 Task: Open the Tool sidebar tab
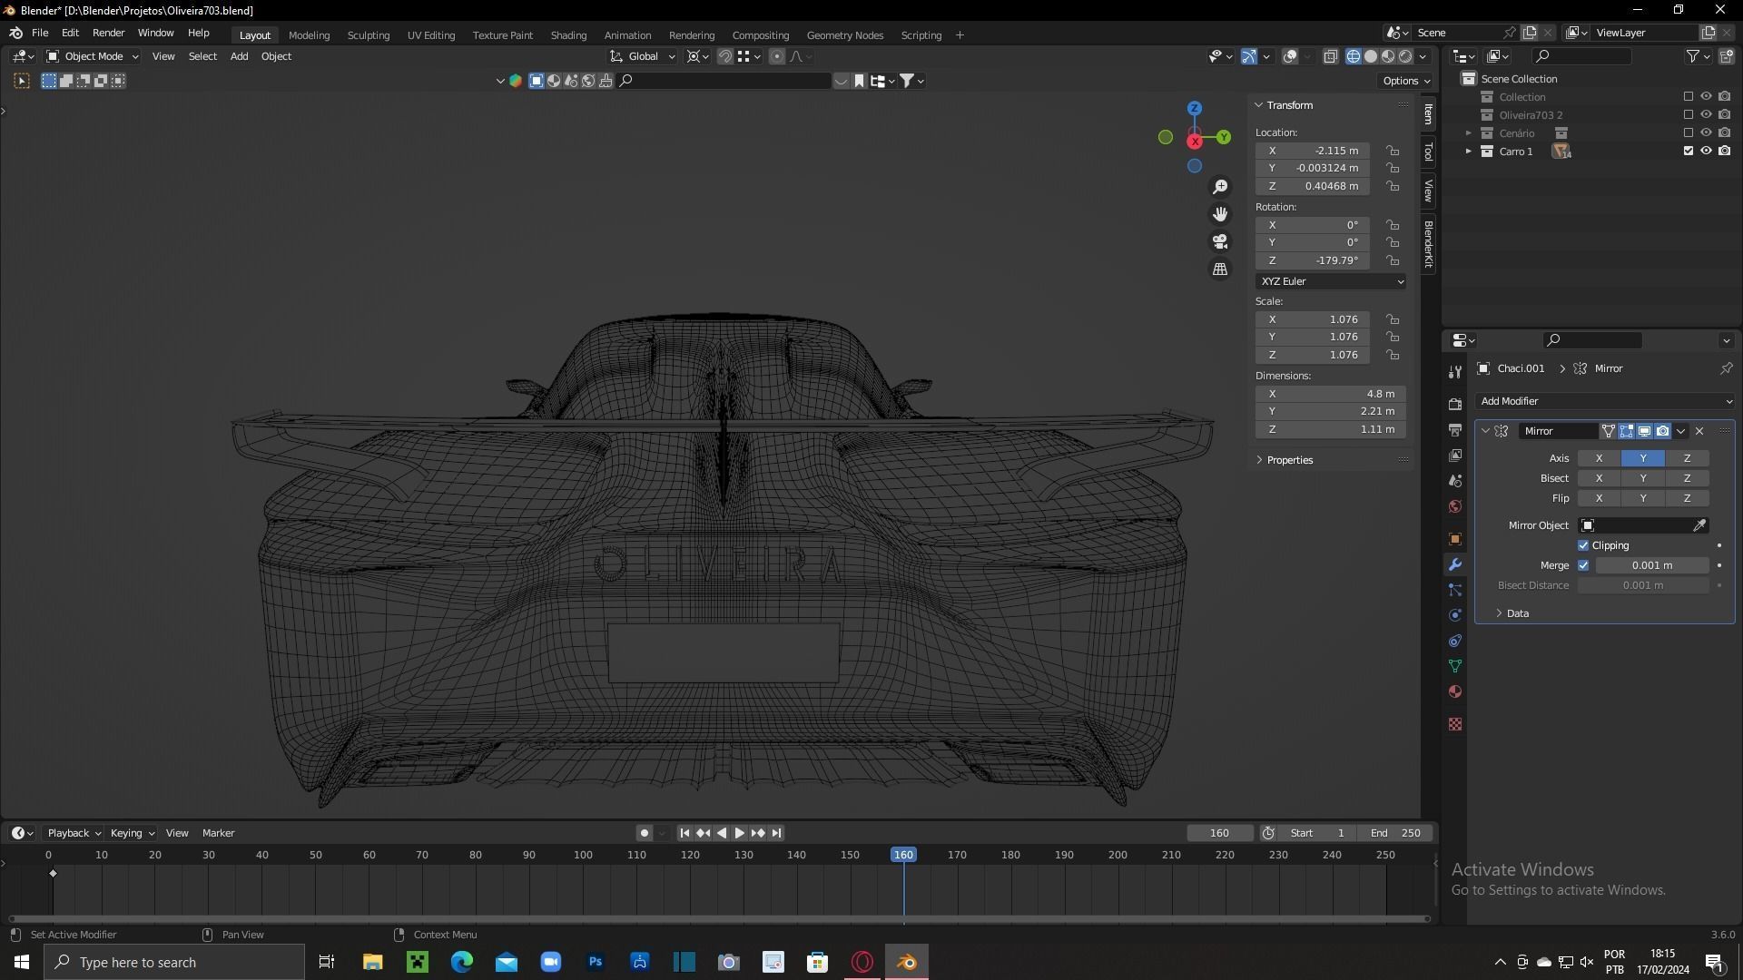(x=1428, y=152)
